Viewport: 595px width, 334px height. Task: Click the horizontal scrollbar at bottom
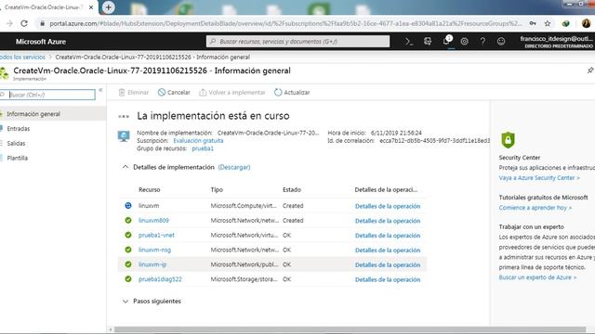(350, 329)
